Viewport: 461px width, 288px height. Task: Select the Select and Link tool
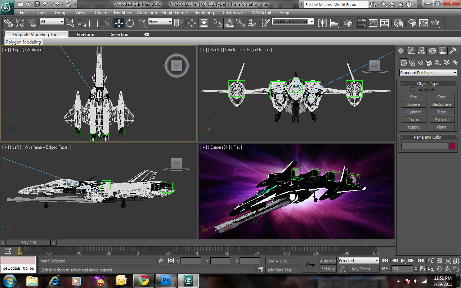coord(8,23)
